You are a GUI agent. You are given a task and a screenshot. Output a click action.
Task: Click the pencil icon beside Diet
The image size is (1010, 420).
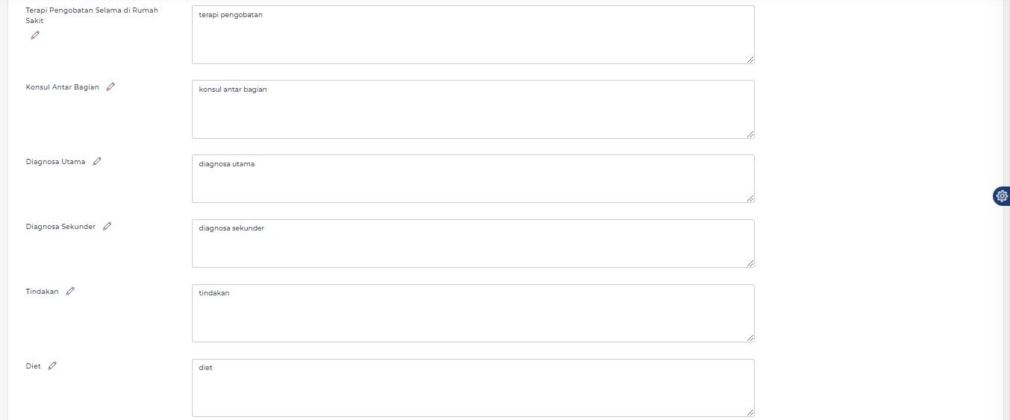pos(52,366)
